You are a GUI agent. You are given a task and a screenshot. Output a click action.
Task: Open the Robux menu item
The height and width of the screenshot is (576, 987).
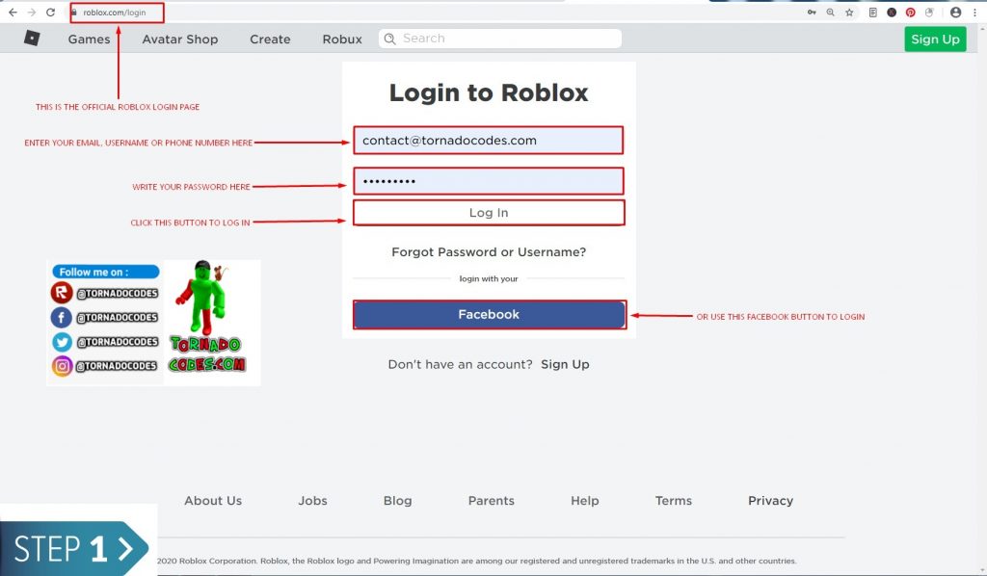(342, 39)
